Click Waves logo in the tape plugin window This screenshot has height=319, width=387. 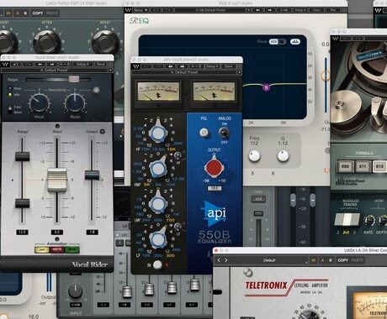point(336,39)
